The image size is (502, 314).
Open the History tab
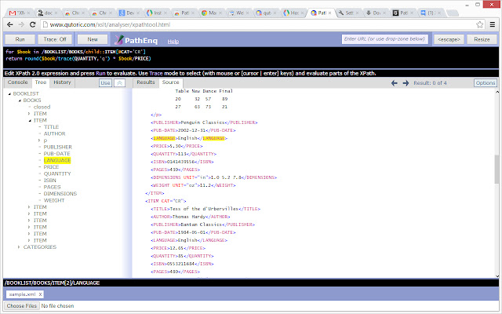pyautogui.click(x=62, y=82)
